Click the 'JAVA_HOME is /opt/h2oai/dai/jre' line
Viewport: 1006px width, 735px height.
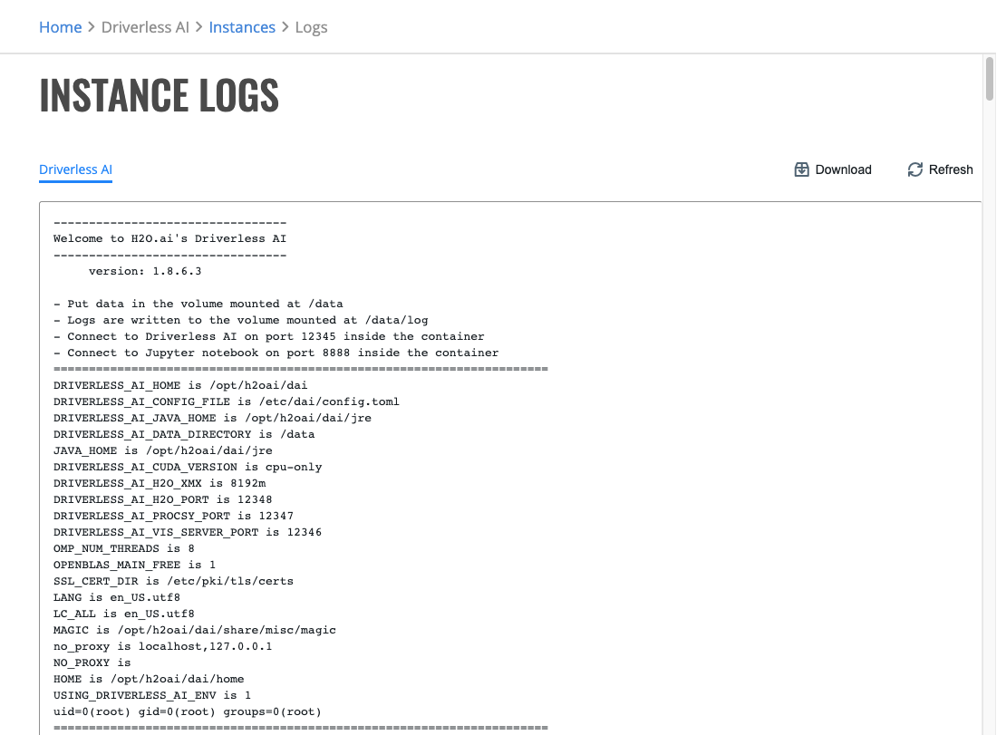click(x=163, y=450)
